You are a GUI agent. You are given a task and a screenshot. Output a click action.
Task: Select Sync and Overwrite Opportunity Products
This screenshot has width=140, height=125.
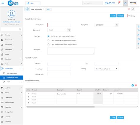[x=48, y=40]
